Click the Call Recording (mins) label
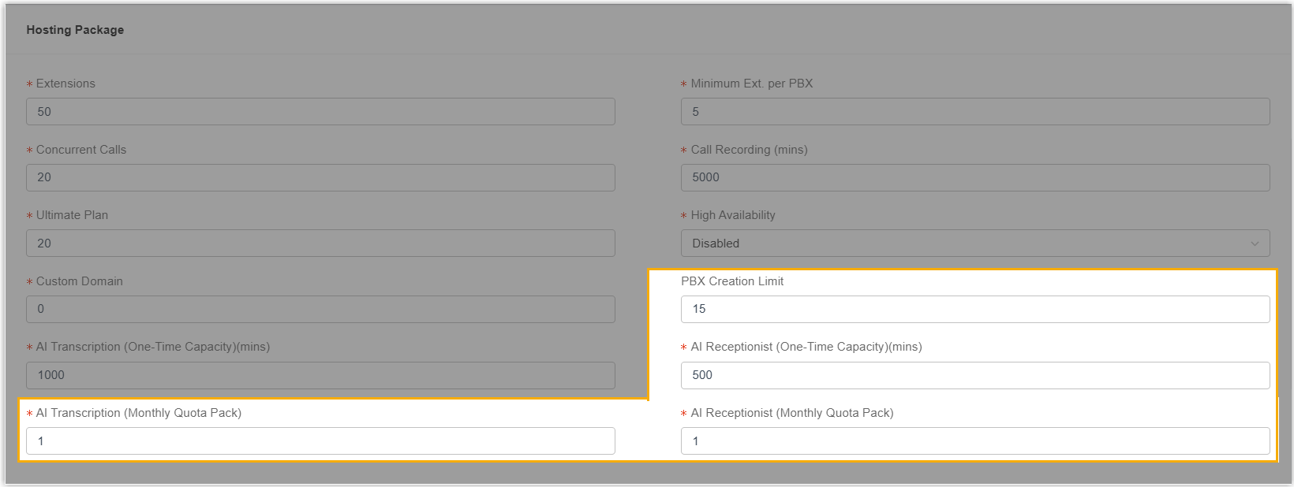The image size is (1294, 487). (x=749, y=150)
